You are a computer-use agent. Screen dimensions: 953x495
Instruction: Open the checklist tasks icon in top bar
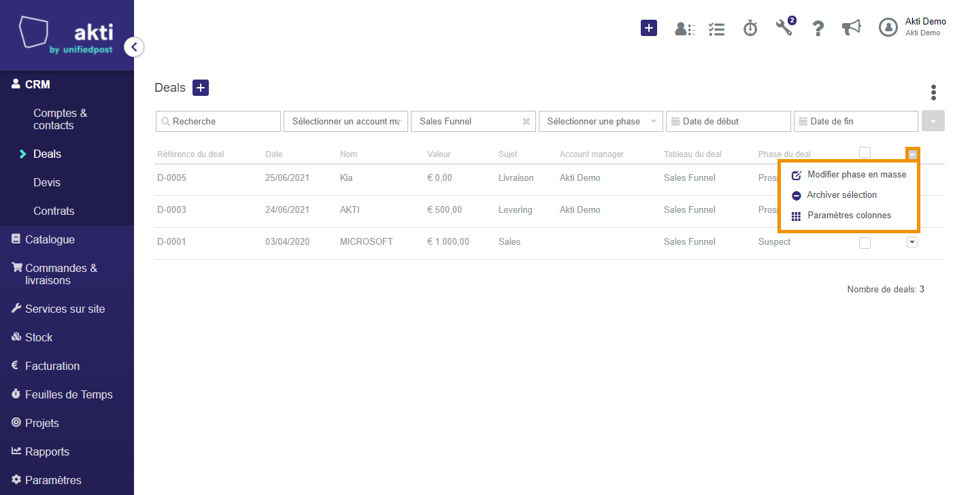coord(716,29)
